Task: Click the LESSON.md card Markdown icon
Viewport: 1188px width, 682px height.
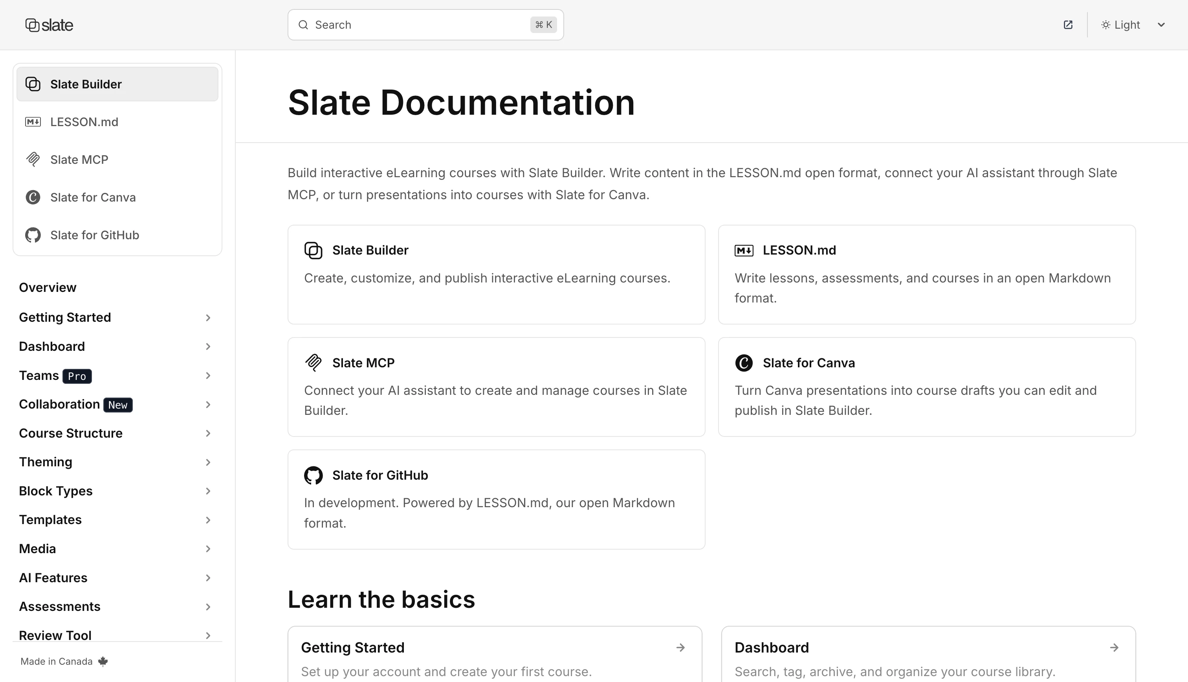Action: click(x=744, y=250)
